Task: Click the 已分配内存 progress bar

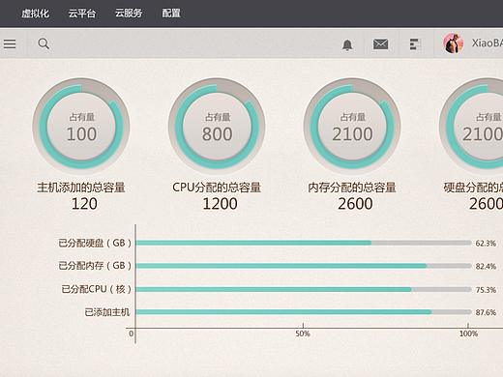Action: tap(304, 266)
